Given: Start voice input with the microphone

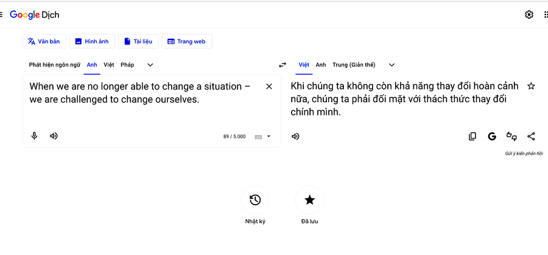Looking at the screenshot, I should (34, 136).
